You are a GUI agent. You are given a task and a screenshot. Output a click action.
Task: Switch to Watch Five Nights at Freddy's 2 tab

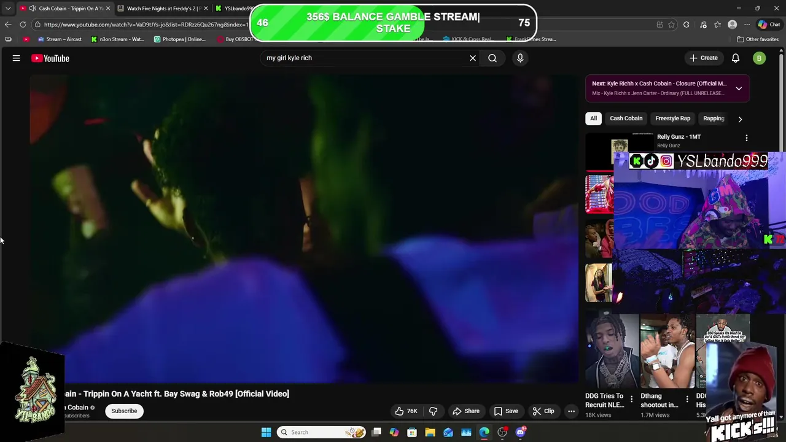click(163, 9)
